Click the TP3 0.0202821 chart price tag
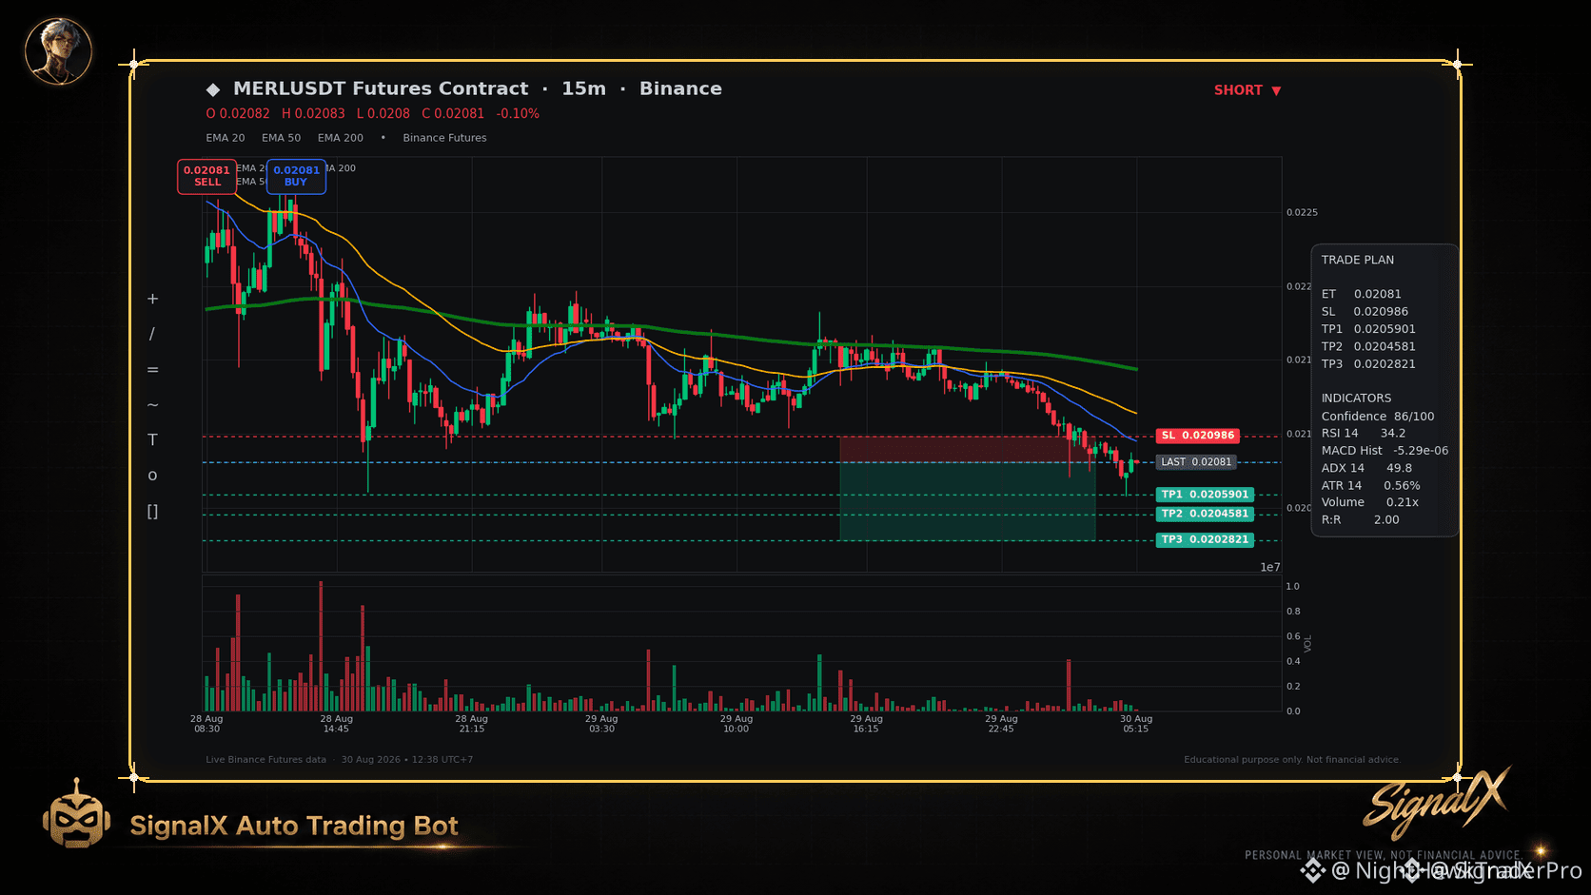 point(1205,539)
